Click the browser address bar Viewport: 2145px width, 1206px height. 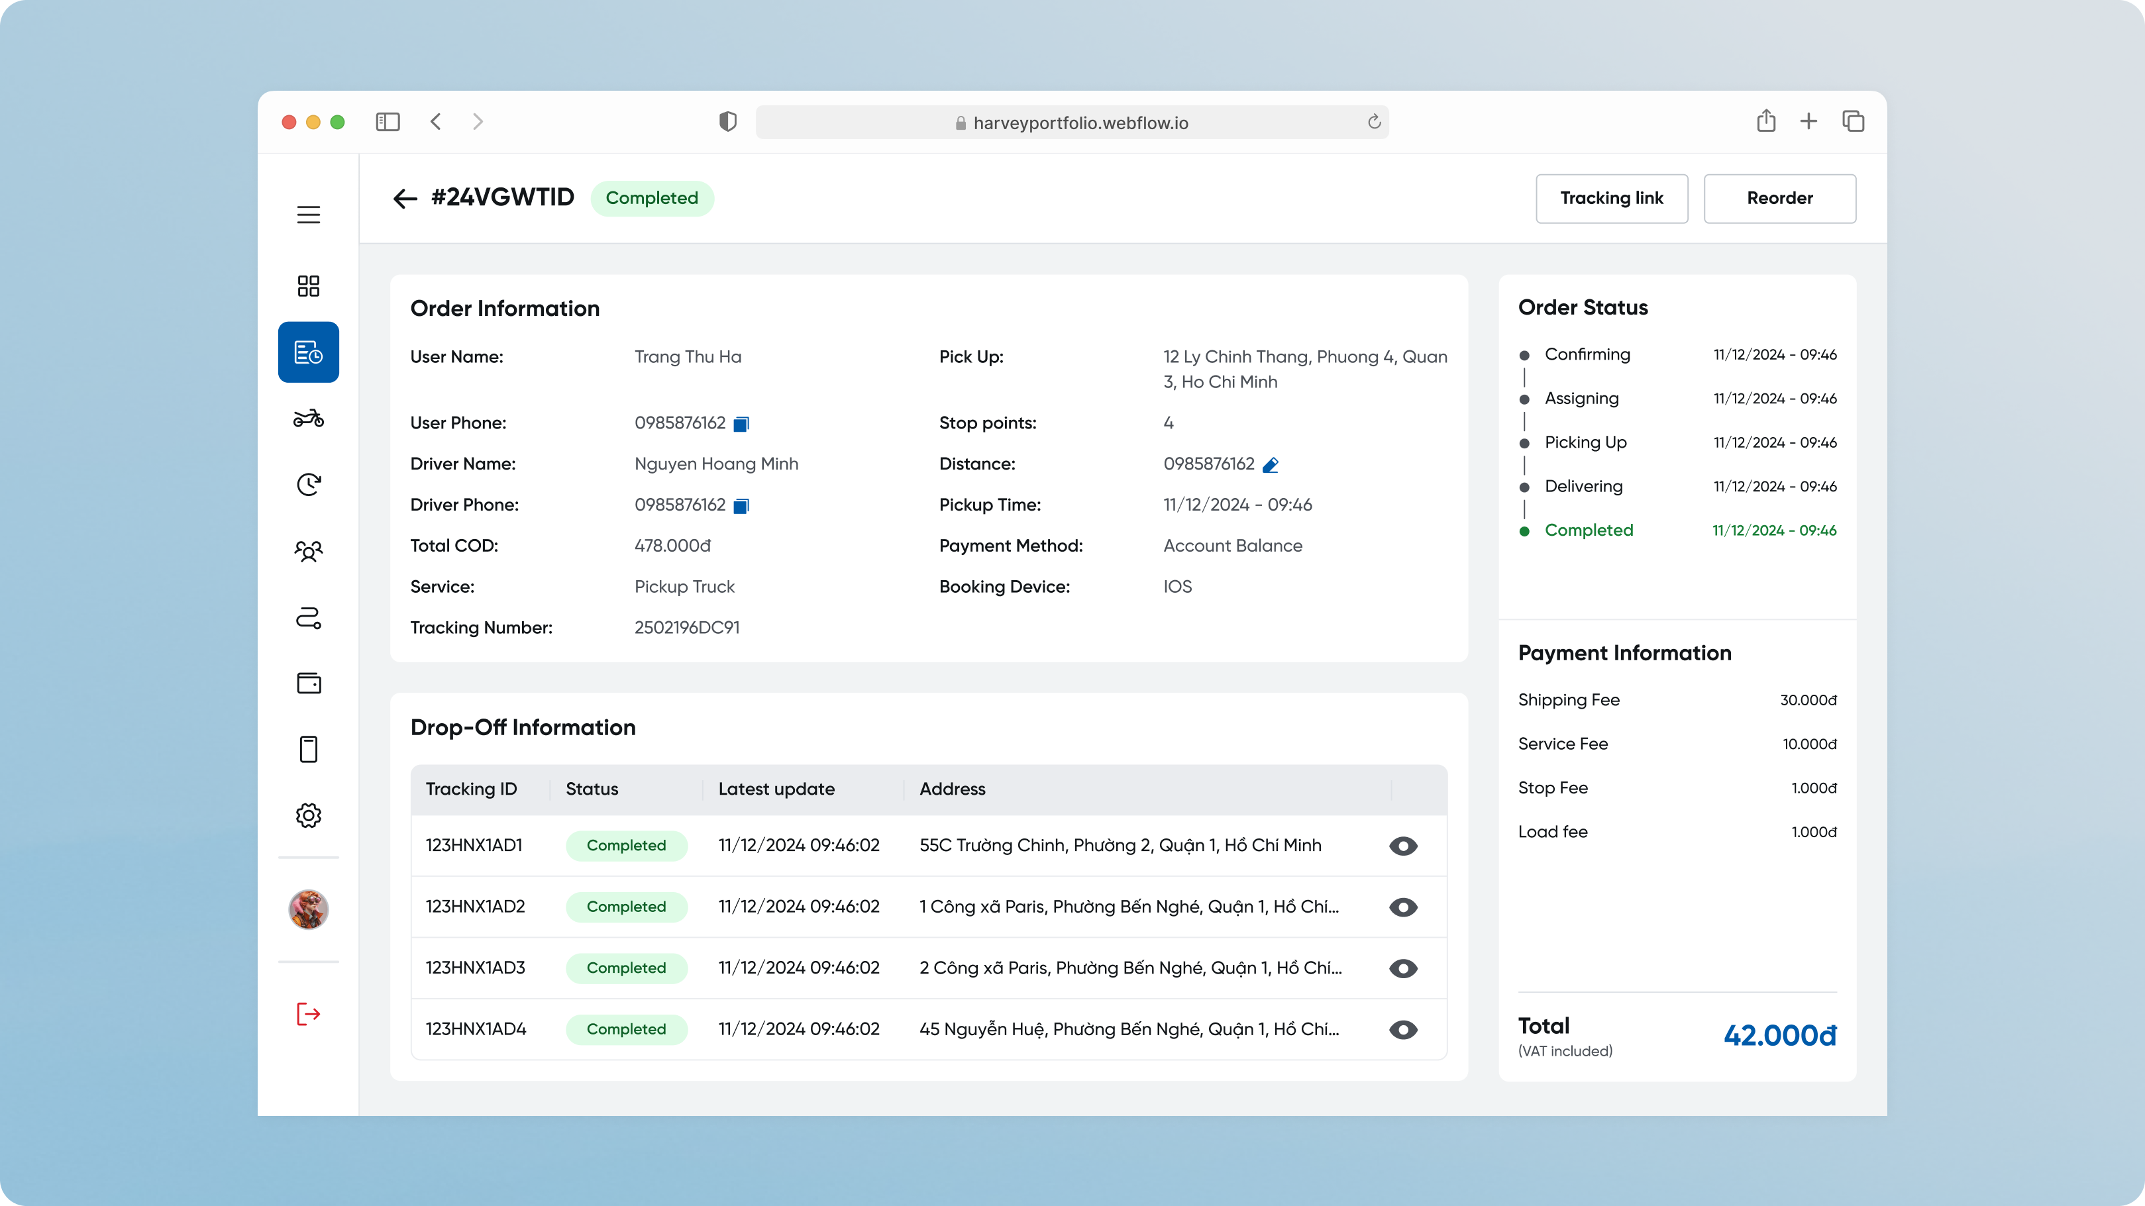point(1072,123)
